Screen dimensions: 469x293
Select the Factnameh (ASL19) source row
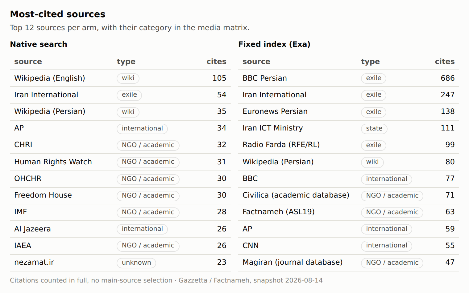[x=349, y=212]
